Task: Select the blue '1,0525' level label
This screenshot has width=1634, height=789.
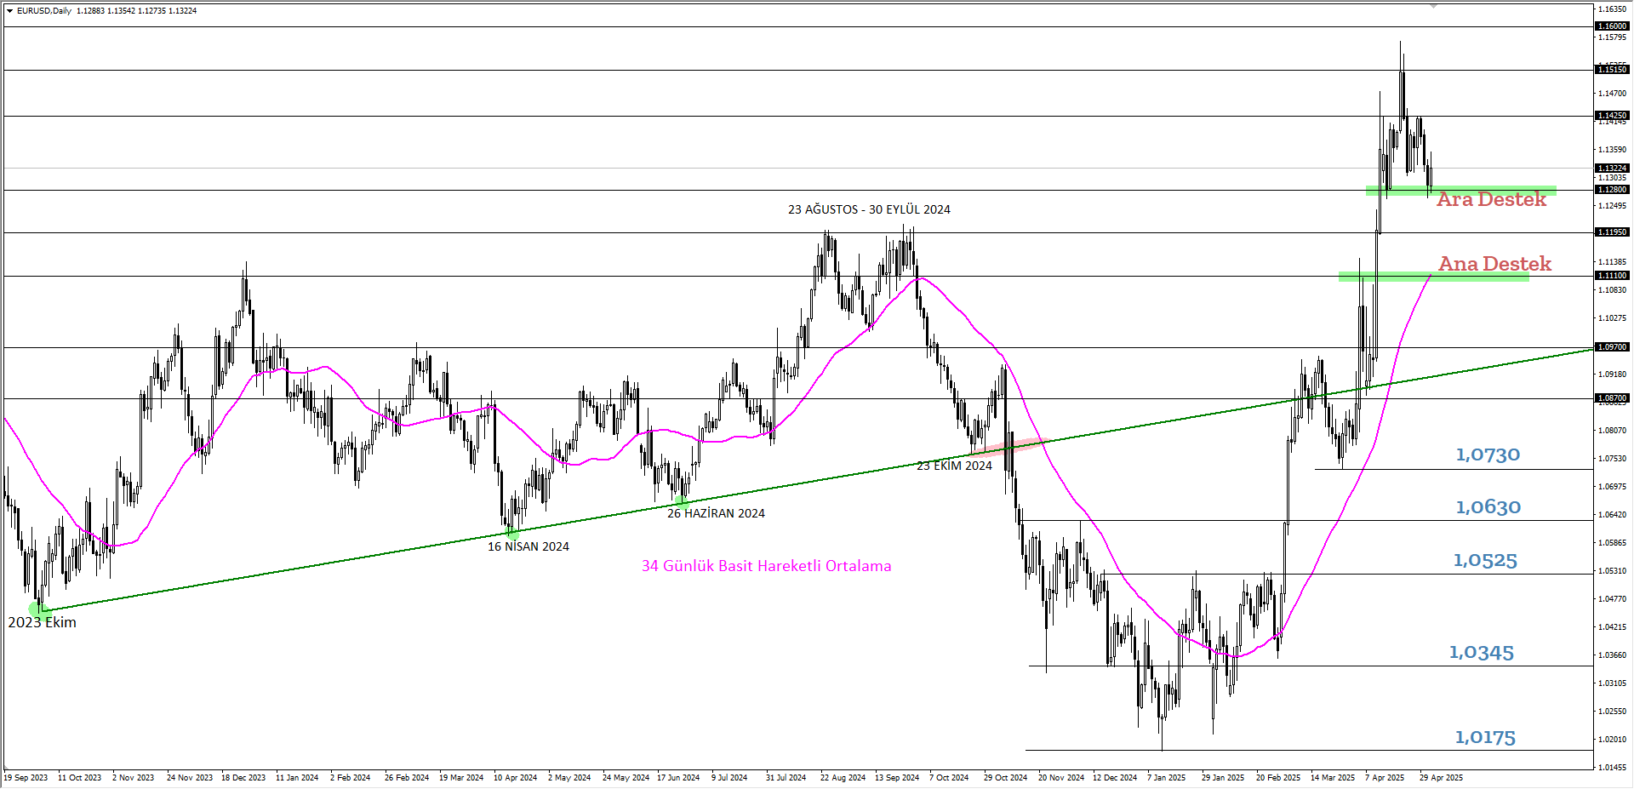Action: click(1485, 560)
